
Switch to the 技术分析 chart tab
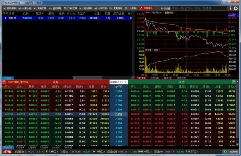[155, 78]
